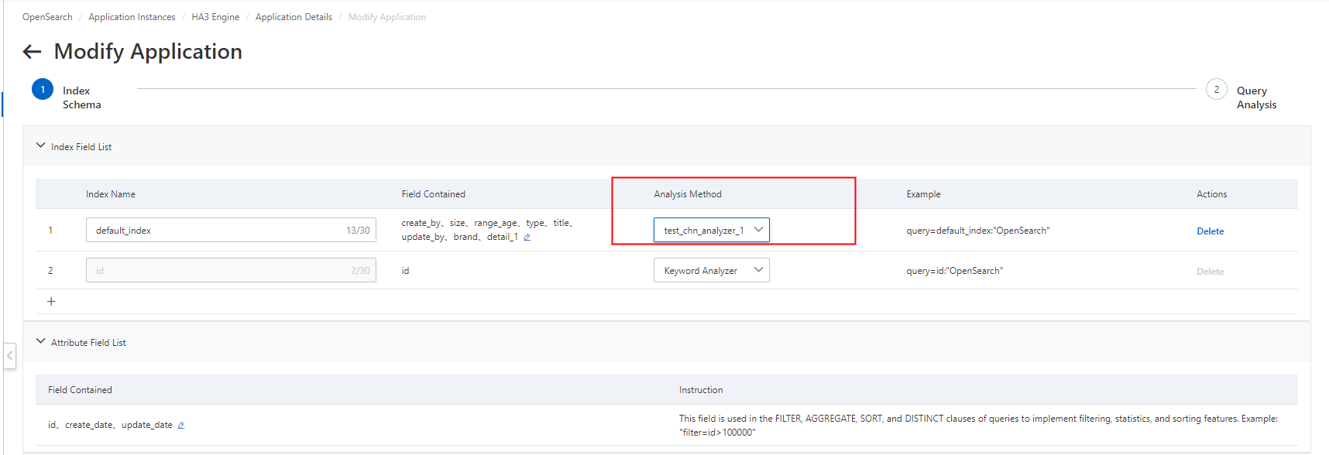Image resolution: width=1329 pixels, height=455 pixels.
Task: Collapse the Attribute Field List section
Action: [x=40, y=341]
